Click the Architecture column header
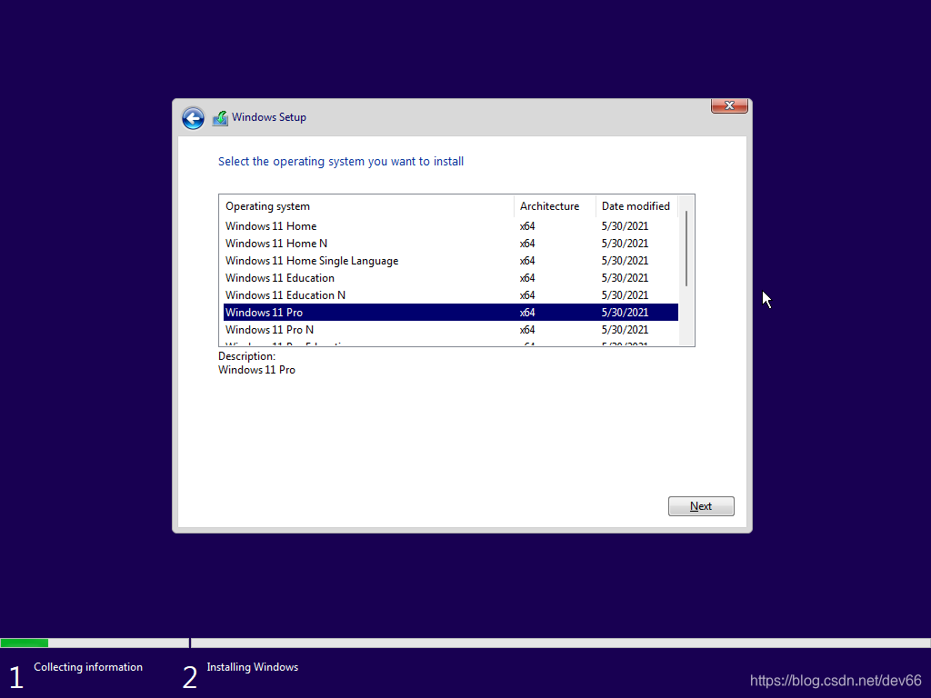The height and width of the screenshot is (698, 931). click(555, 206)
